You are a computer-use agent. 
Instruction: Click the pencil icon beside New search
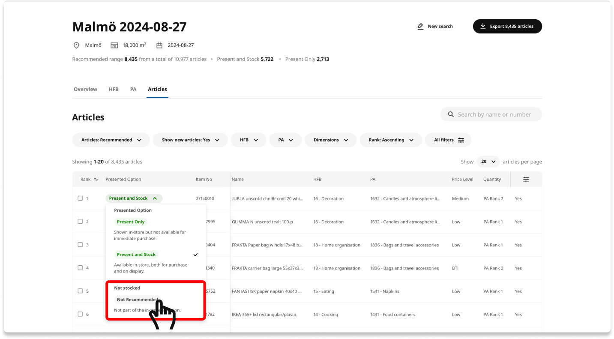click(x=420, y=27)
